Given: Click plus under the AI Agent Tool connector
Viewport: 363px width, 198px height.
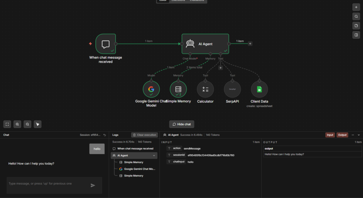Looking at the screenshot, I should (220, 68).
